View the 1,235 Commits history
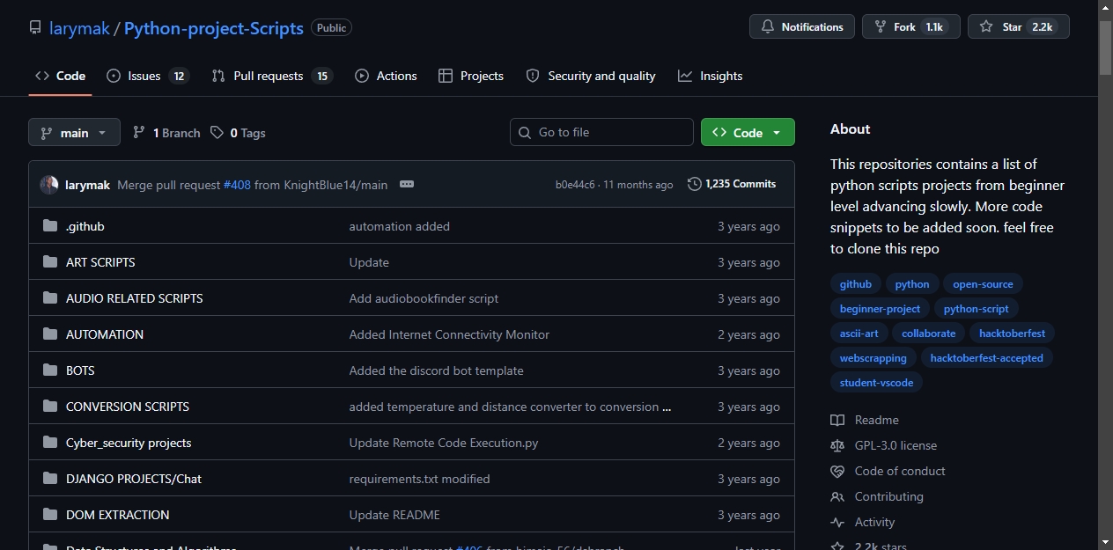Screen dimensions: 1113x550 [x=732, y=184]
